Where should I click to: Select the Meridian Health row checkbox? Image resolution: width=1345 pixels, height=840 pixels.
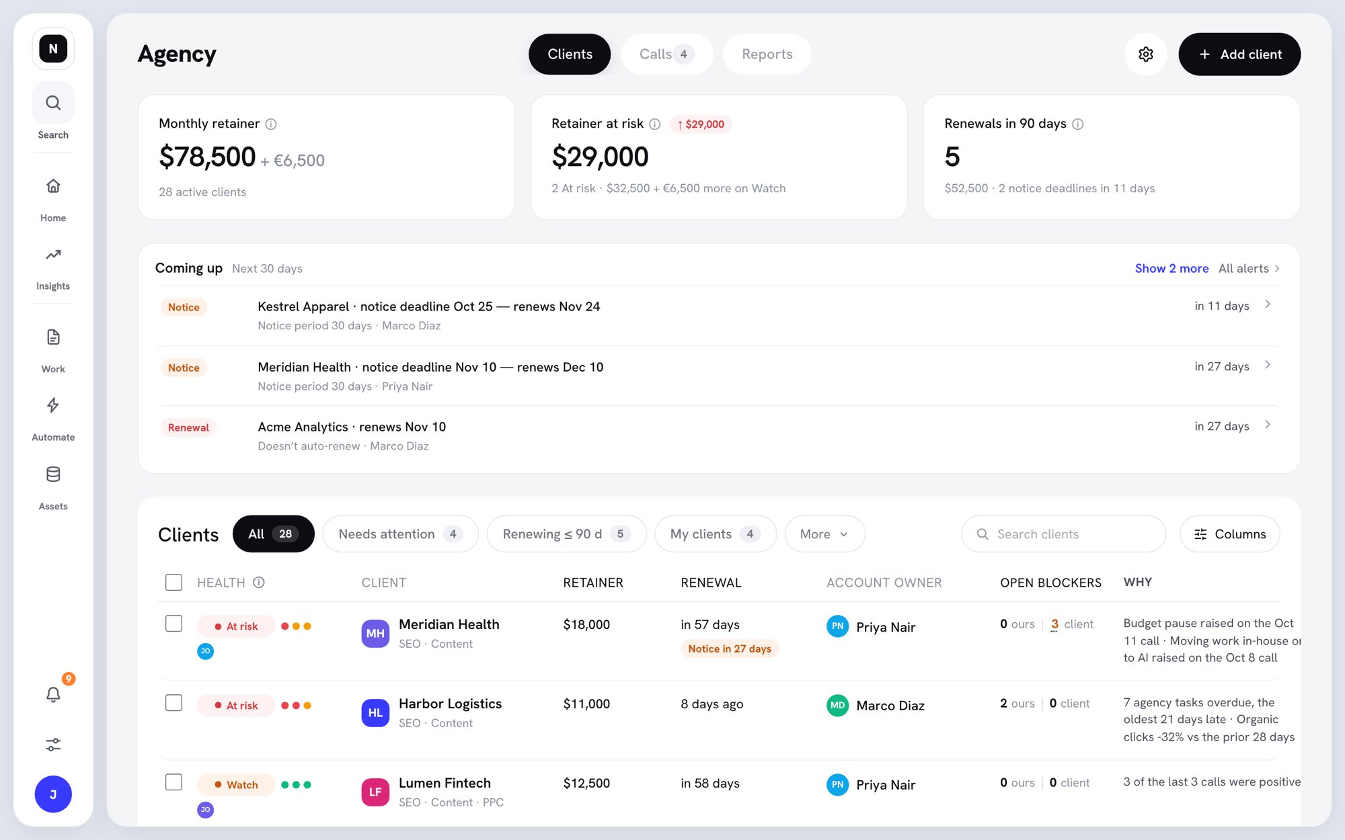click(x=174, y=624)
